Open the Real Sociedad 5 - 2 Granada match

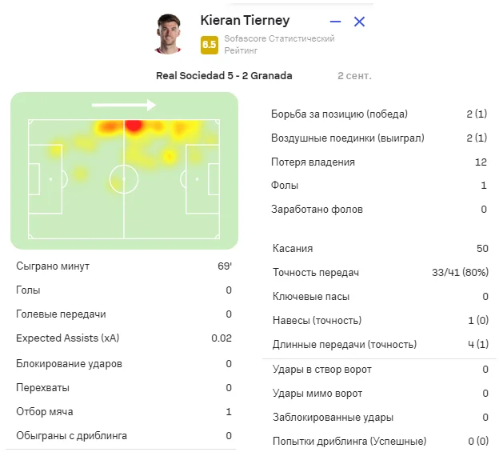point(225,76)
